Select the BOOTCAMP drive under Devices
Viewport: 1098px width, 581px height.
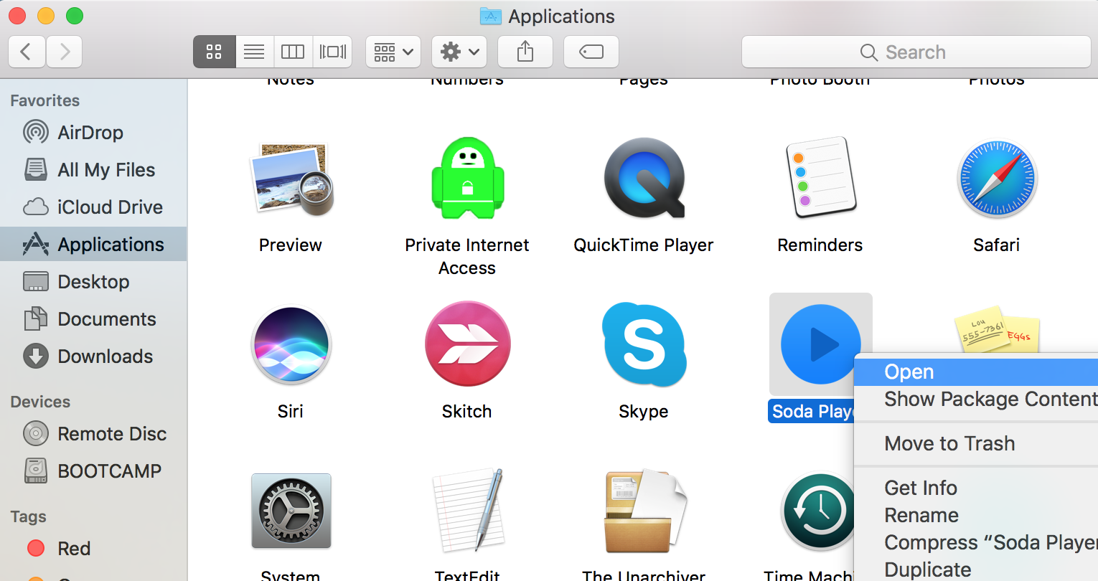pos(93,471)
